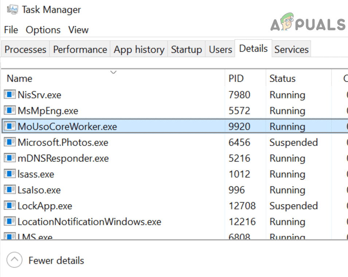The width and height of the screenshot is (348, 277).
Task: Open the Startup tab
Action: point(186,50)
